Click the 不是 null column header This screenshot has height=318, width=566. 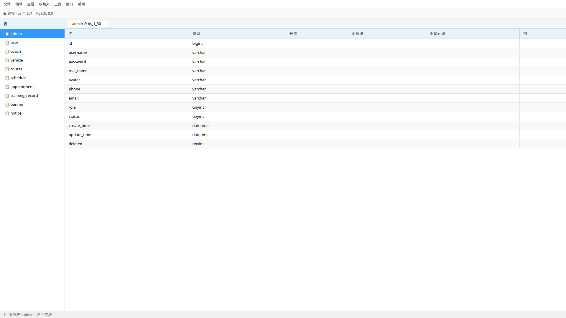[473, 34]
